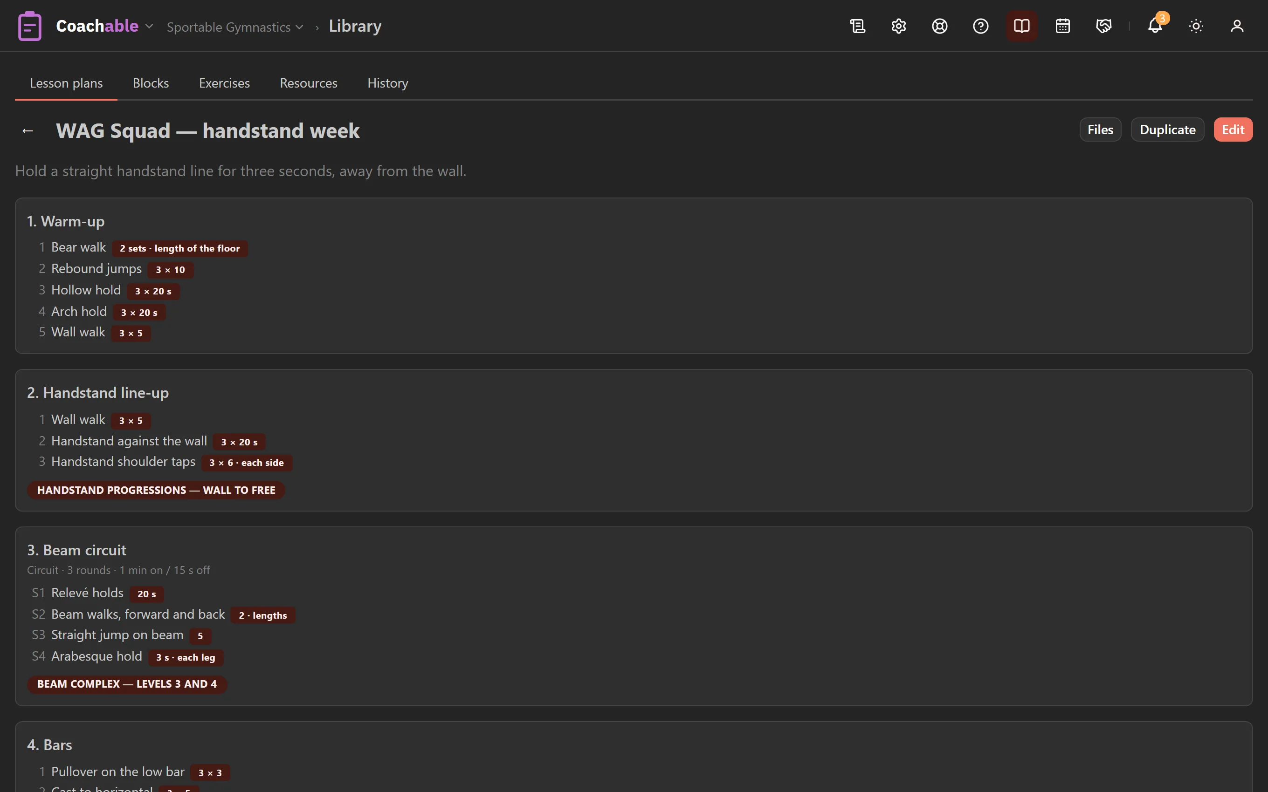Click the 4. Bars section heading
1268x792 pixels.
click(x=50, y=745)
